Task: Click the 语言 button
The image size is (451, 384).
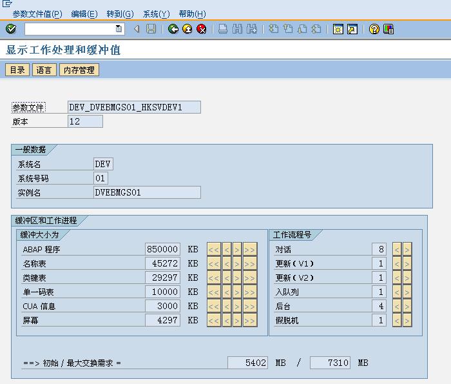Action: pos(44,70)
